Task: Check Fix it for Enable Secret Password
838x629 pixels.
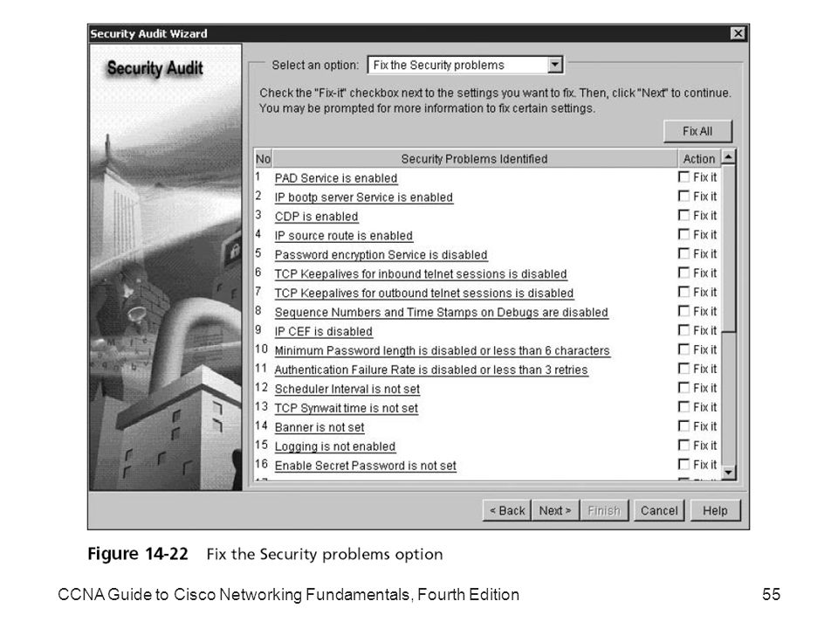Action: pyautogui.click(x=683, y=464)
